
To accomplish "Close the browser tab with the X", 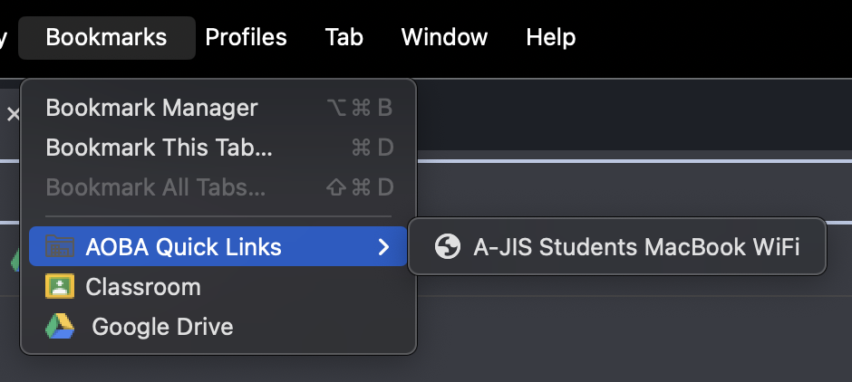I will coord(13,114).
